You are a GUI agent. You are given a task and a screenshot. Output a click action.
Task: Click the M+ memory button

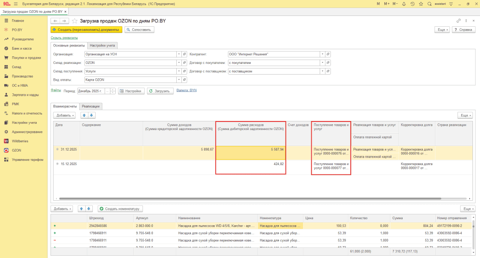click(x=387, y=4)
